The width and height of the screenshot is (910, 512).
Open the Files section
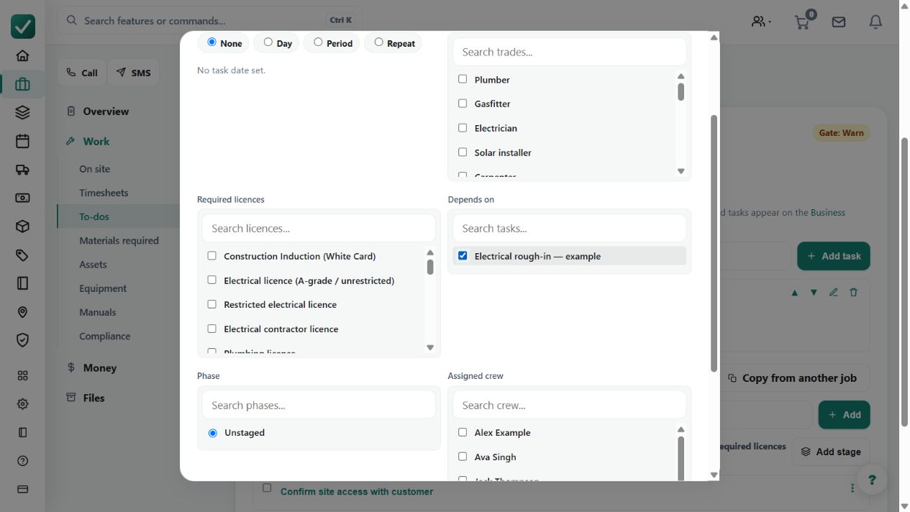(x=94, y=398)
